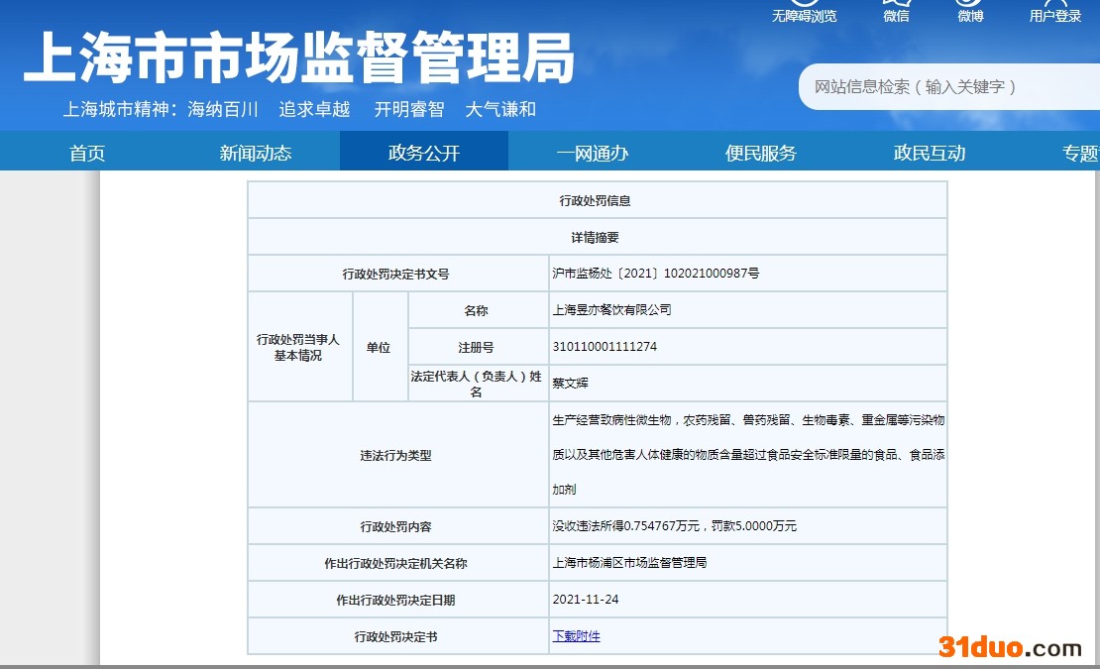The height and width of the screenshot is (669, 1100).
Task: Download the attachment via 下载附件 link
Action: click(x=576, y=636)
